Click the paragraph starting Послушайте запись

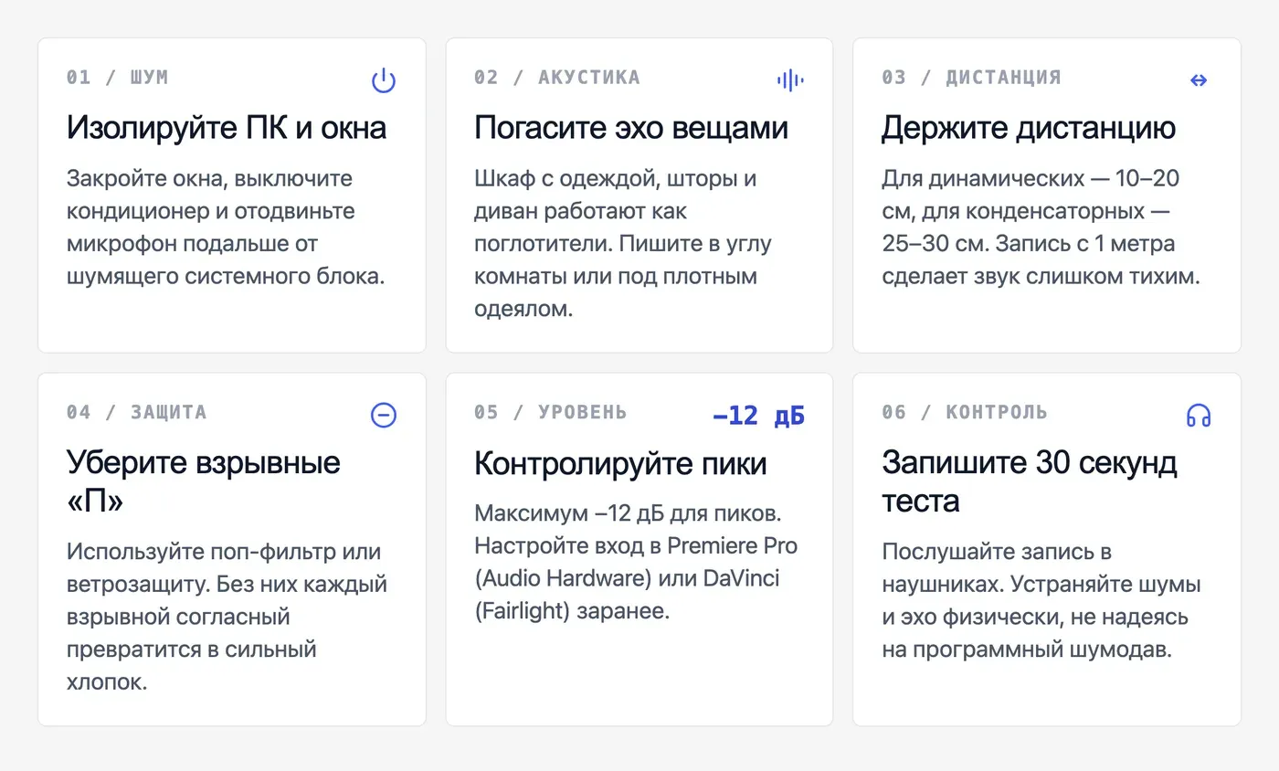(x=1041, y=601)
